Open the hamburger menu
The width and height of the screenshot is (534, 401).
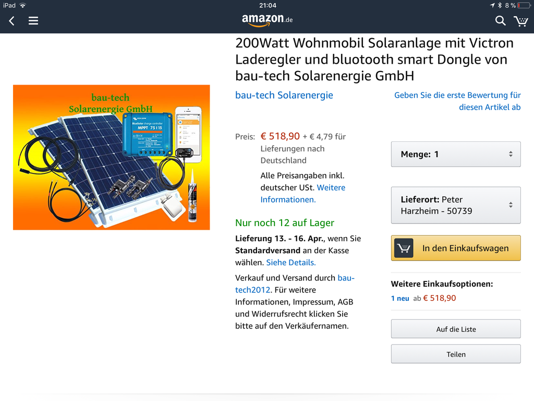pyautogui.click(x=33, y=21)
